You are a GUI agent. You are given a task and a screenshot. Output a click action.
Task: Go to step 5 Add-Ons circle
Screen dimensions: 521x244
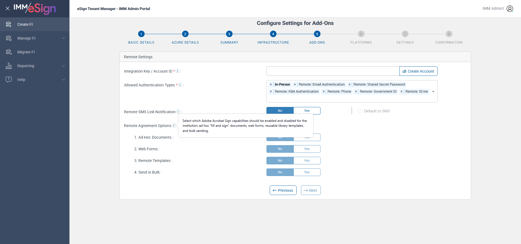(317, 34)
